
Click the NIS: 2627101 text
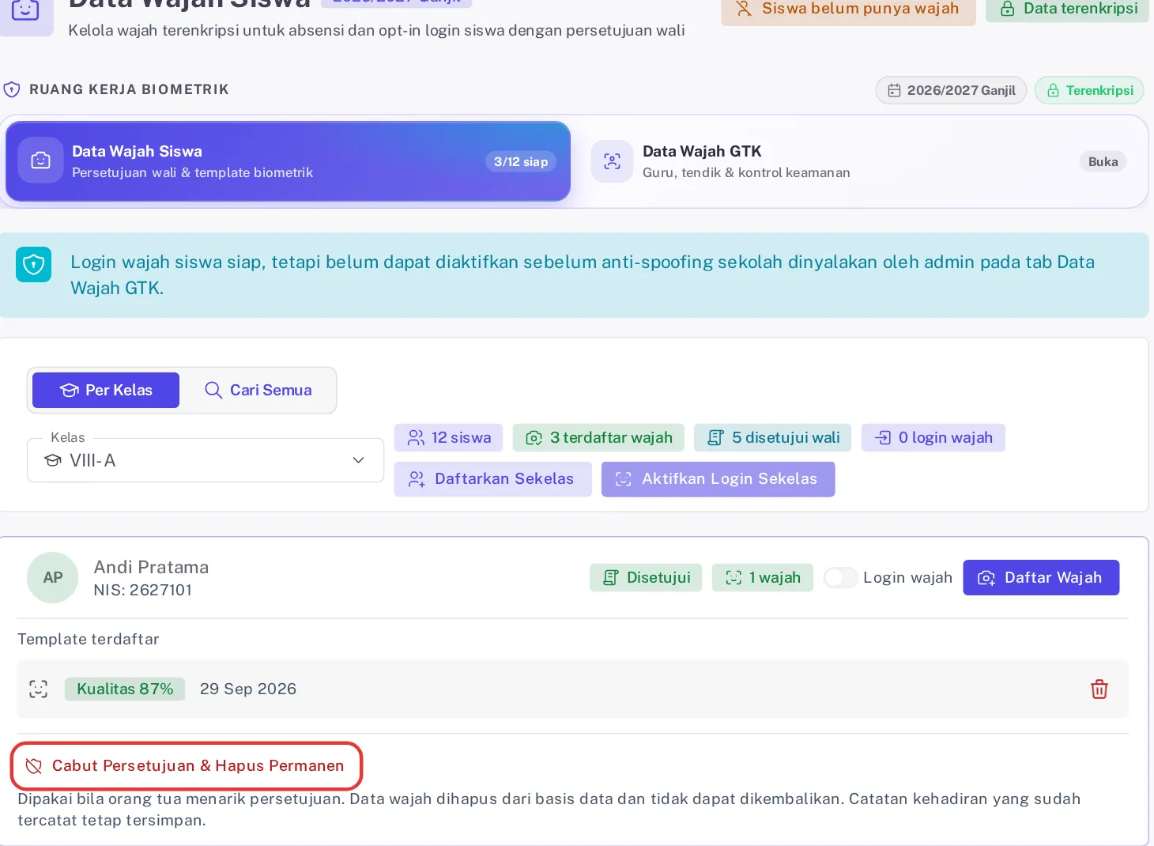coord(142,591)
